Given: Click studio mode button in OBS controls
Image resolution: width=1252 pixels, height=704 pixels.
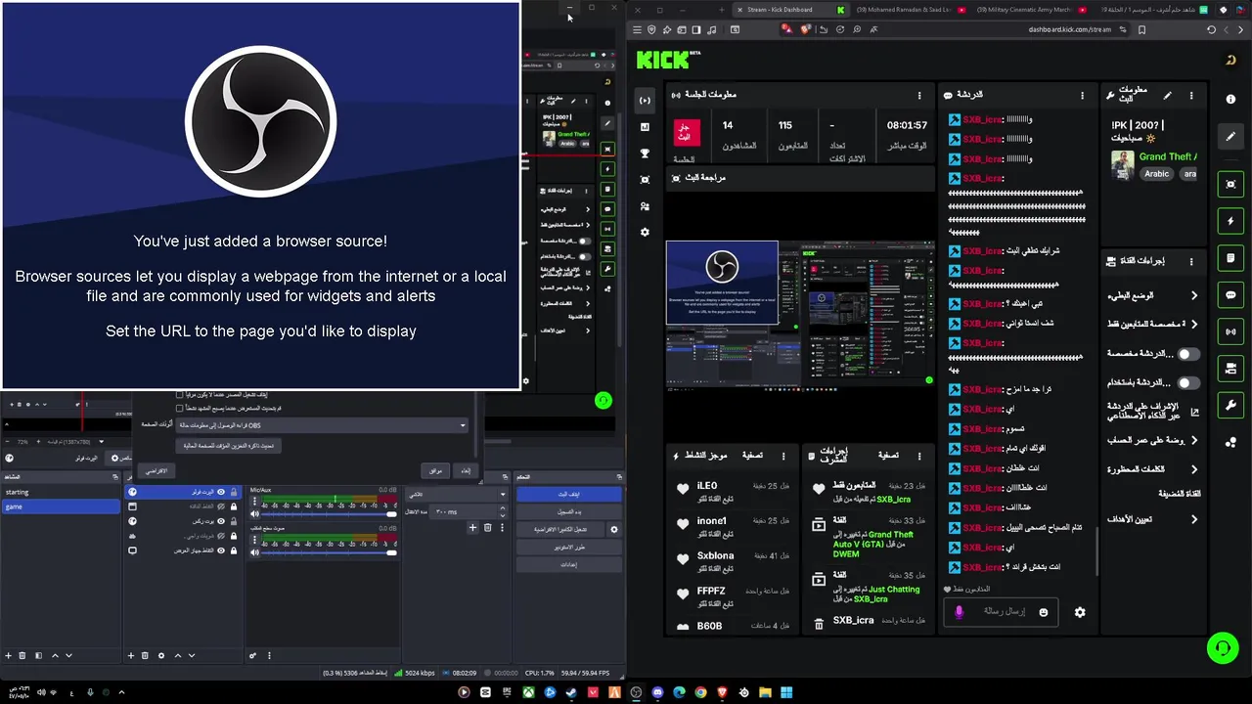Looking at the screenshot, I should pyautogui.click(x=568, y=547).
